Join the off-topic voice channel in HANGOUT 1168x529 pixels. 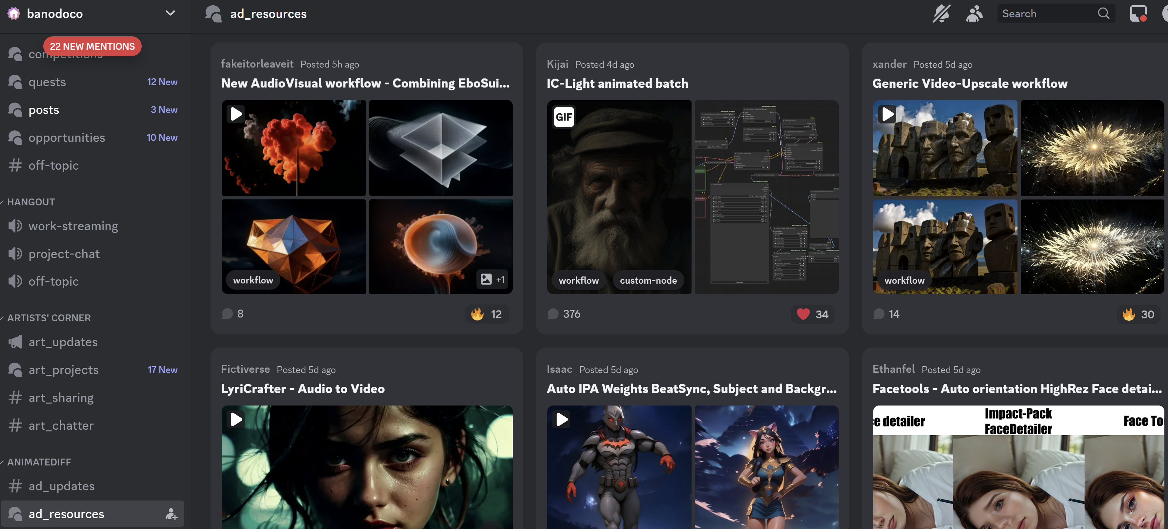pyautogui.click(x=92, y=281)
